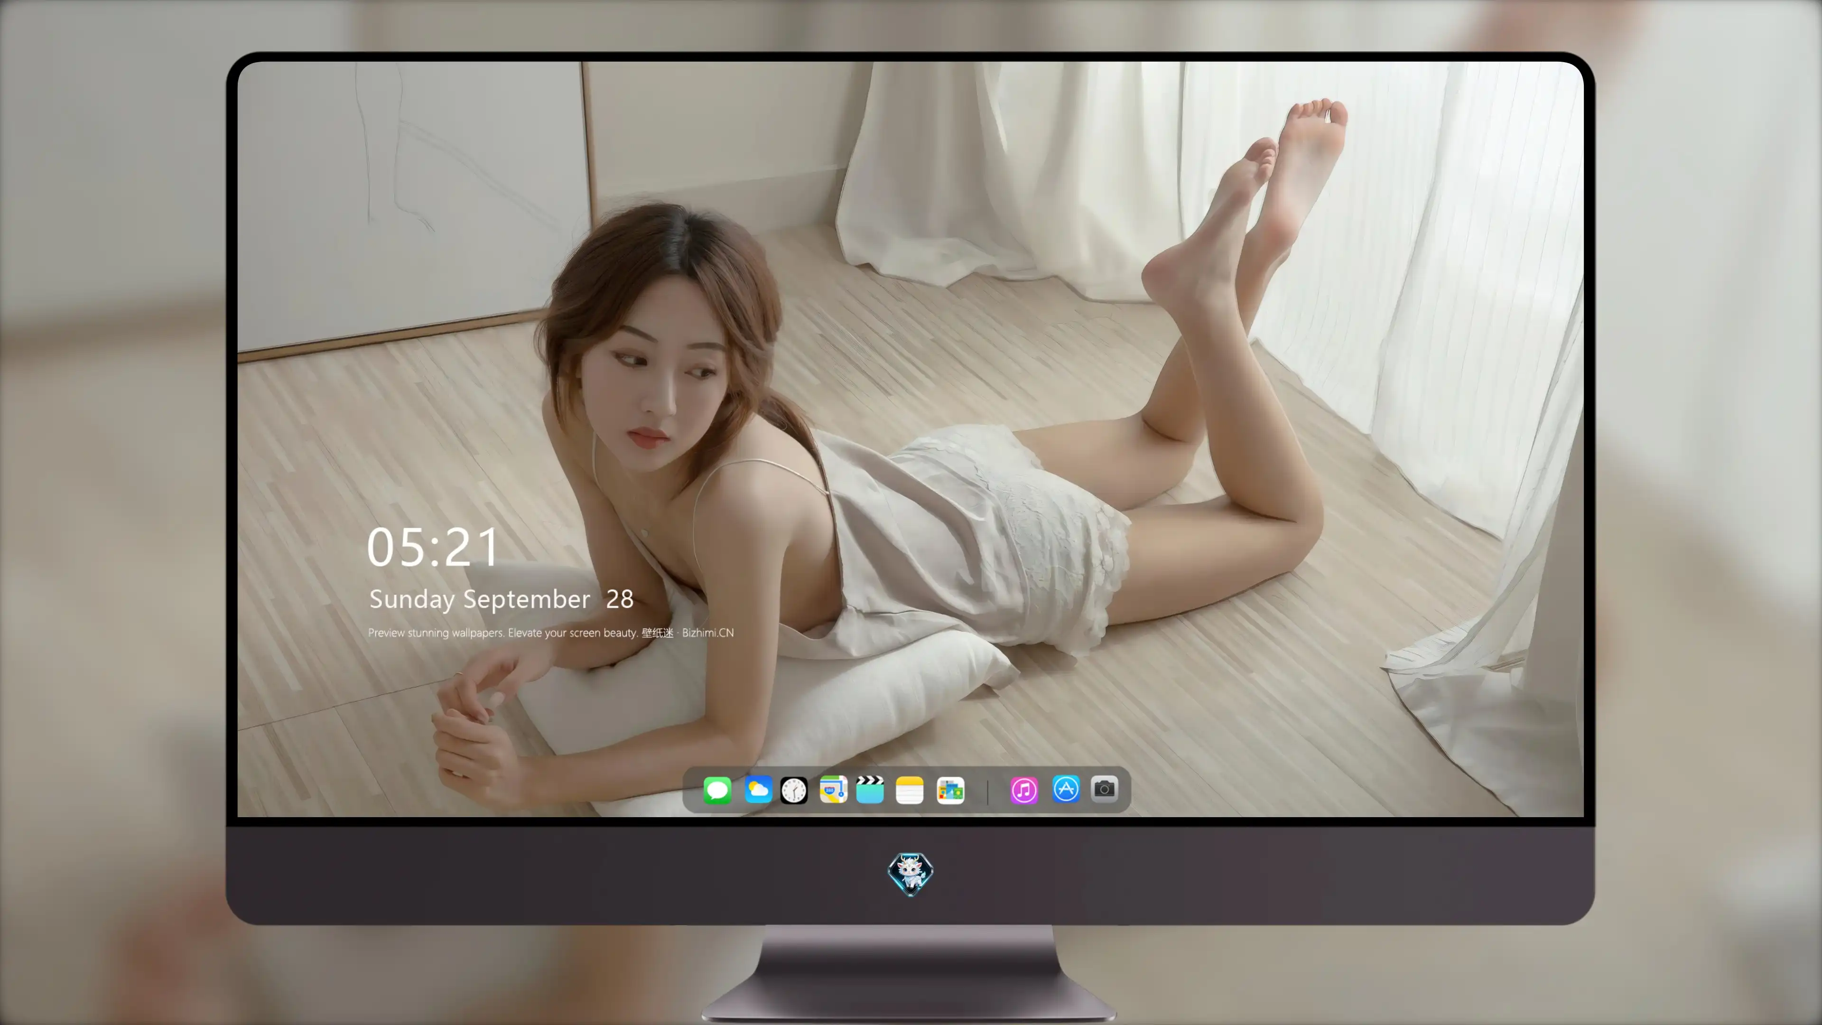Open the Camera app in the dock
Viewport: 1822px width, 1025px height.
click(x=1104, y=789)
